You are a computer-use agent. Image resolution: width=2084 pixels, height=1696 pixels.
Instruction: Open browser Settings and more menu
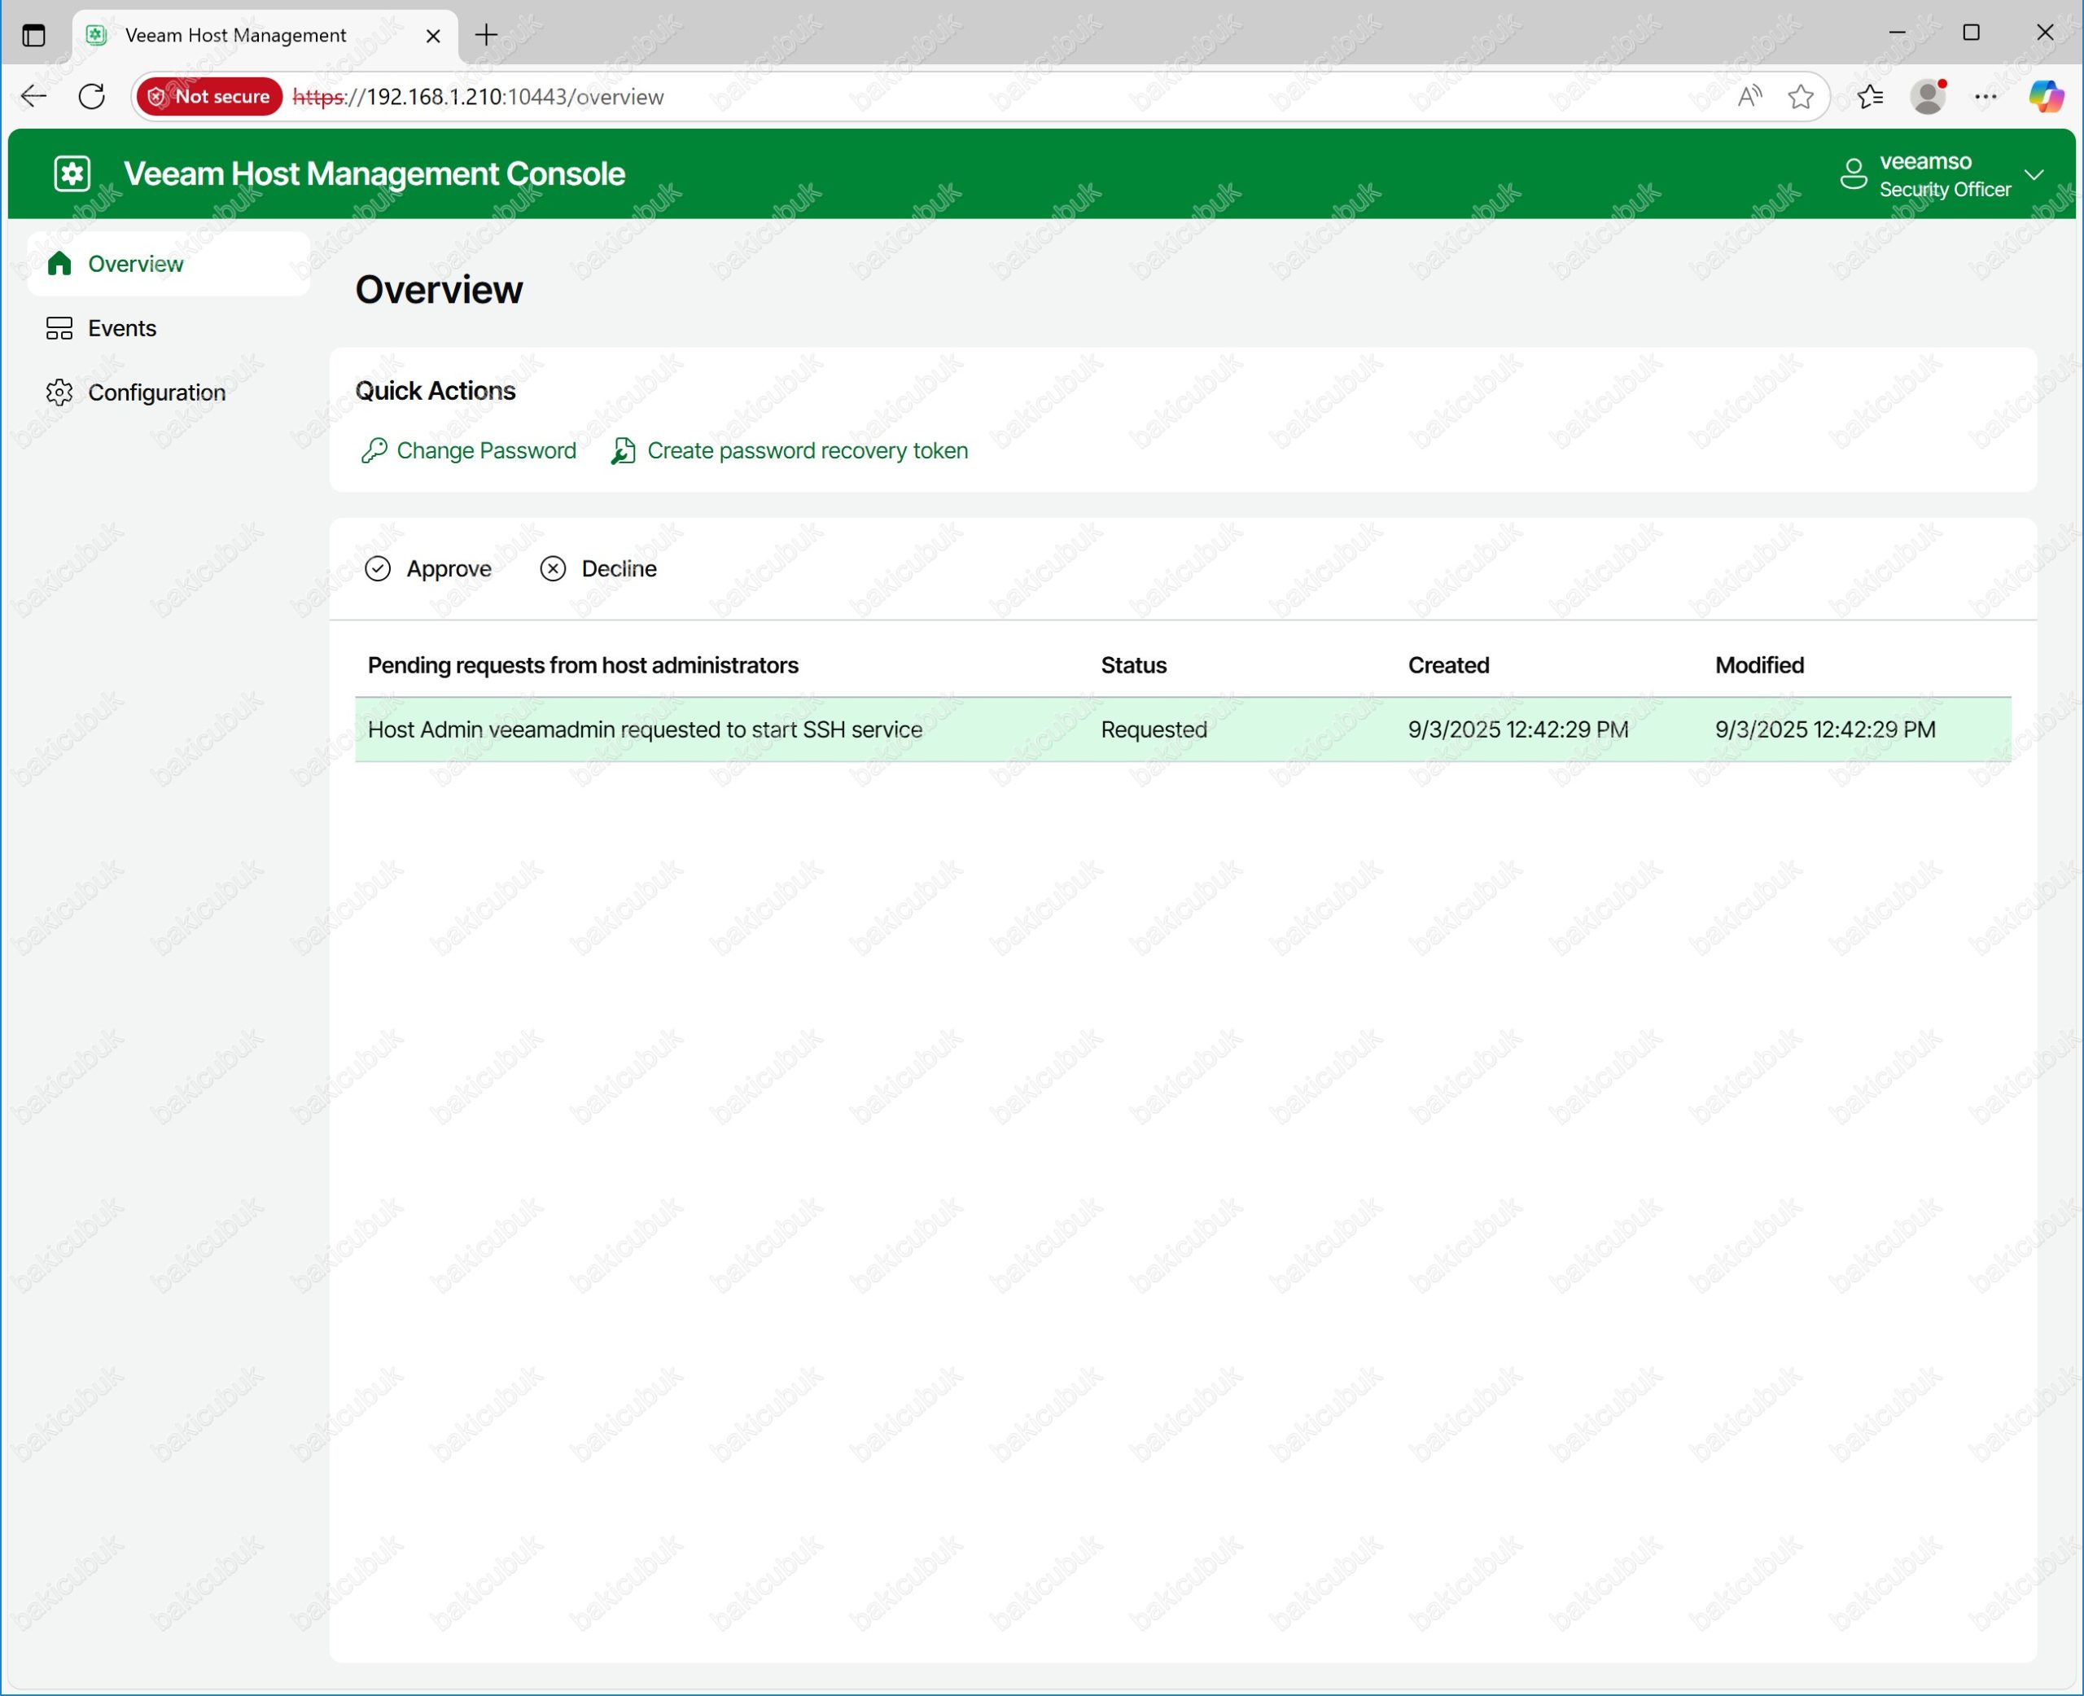(1986, 97)
